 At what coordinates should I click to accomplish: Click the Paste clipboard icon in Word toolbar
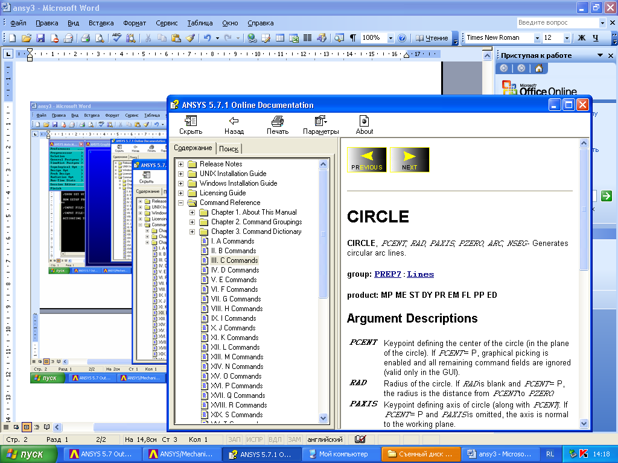coord(176,38)
